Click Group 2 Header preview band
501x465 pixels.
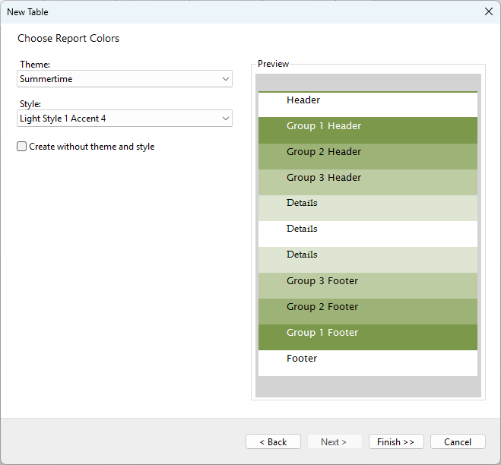(368, 157)
